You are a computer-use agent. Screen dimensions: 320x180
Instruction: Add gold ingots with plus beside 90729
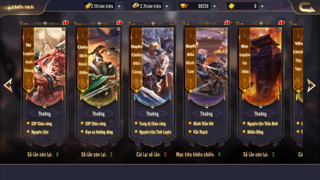coord(214,6)
